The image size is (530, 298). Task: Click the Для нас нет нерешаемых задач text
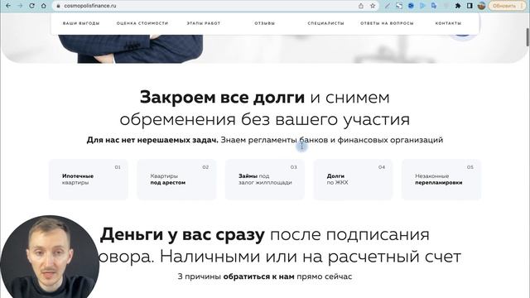(x=152, y=140)
